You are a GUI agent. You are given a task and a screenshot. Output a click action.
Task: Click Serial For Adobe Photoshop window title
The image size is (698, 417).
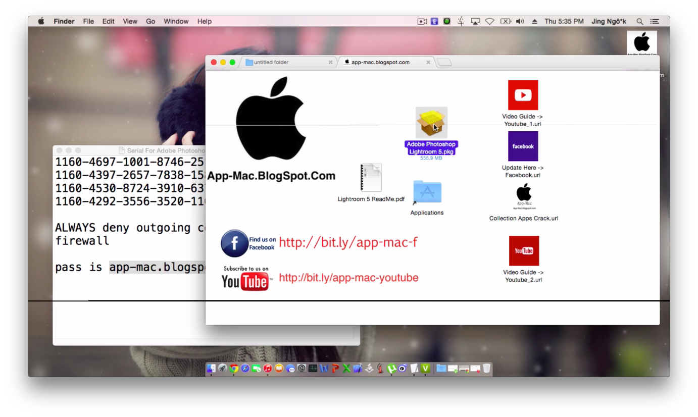coord(166,150)
